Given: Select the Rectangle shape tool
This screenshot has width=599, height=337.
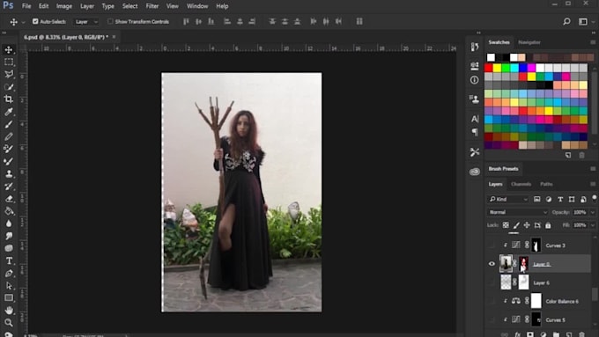Looking at the screenshot, I should point(9,297).
